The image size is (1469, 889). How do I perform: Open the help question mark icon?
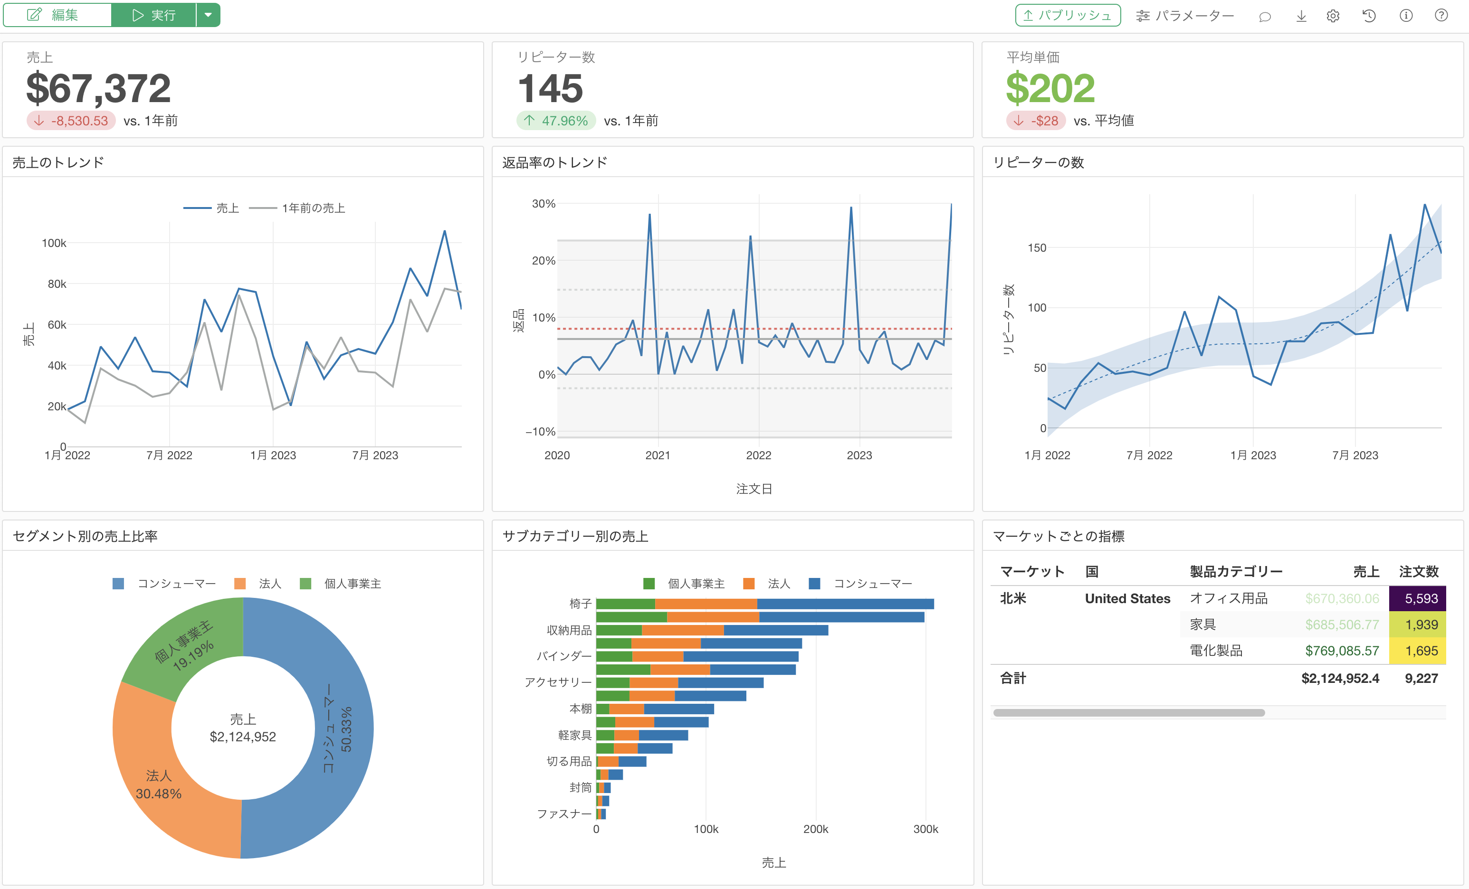click(x=1441, y=16)
